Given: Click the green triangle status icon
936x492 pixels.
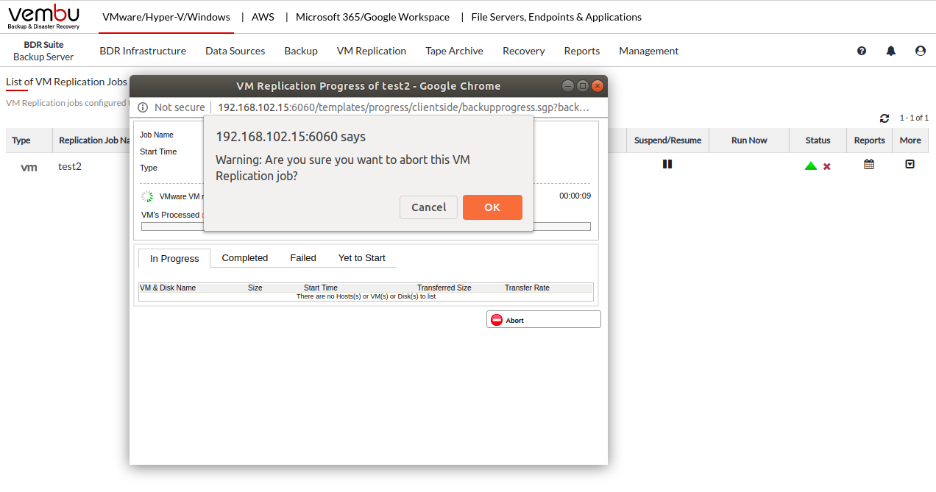Looking at the screenshot, I should (811, 166).
